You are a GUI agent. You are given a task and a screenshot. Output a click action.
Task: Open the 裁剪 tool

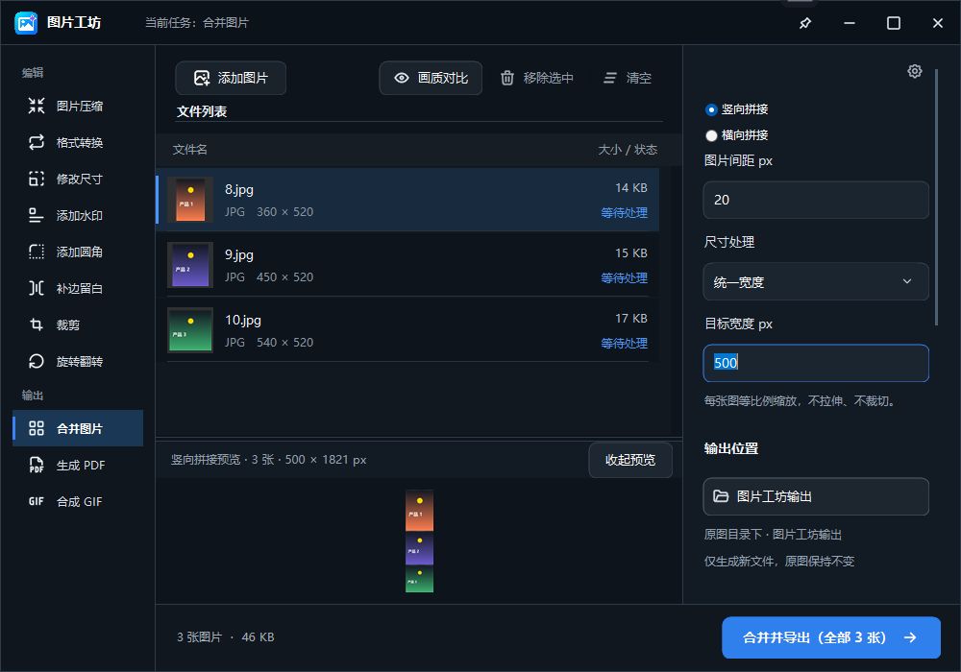[x=78, y=325]
